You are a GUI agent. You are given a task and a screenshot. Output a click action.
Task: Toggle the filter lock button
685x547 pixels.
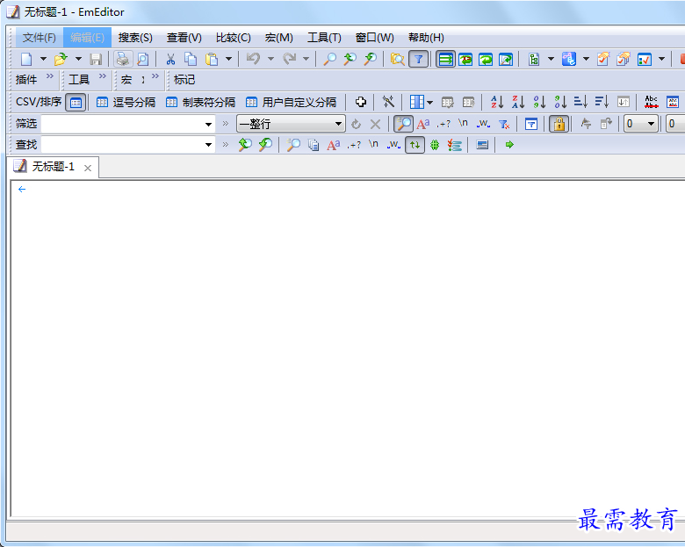(559, 124)
